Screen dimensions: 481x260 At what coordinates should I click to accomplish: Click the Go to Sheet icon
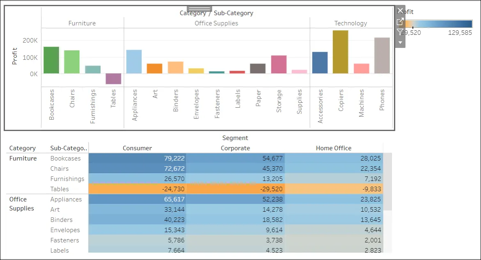point(400,21)
